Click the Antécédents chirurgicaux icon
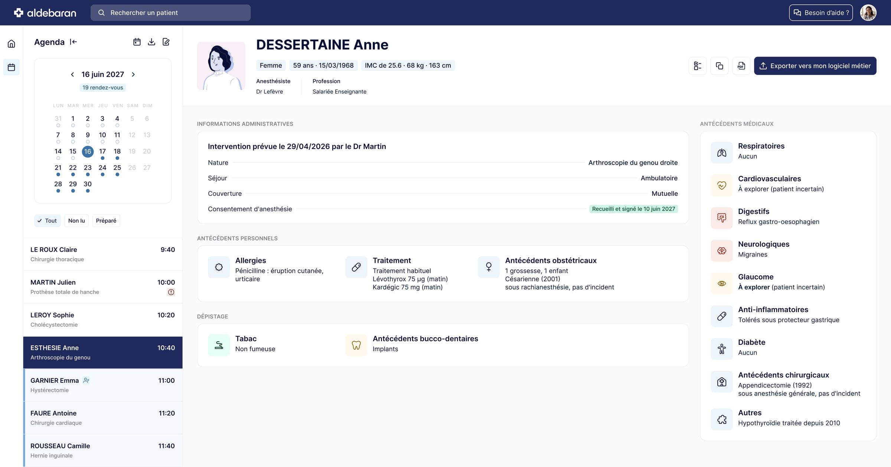 click(x=722, y=382)
